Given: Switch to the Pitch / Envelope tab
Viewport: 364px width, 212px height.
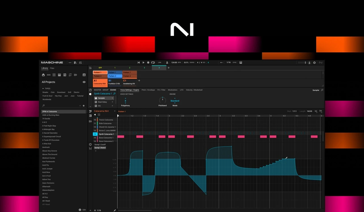Looking at the screenshot, I should coord(148,90).
